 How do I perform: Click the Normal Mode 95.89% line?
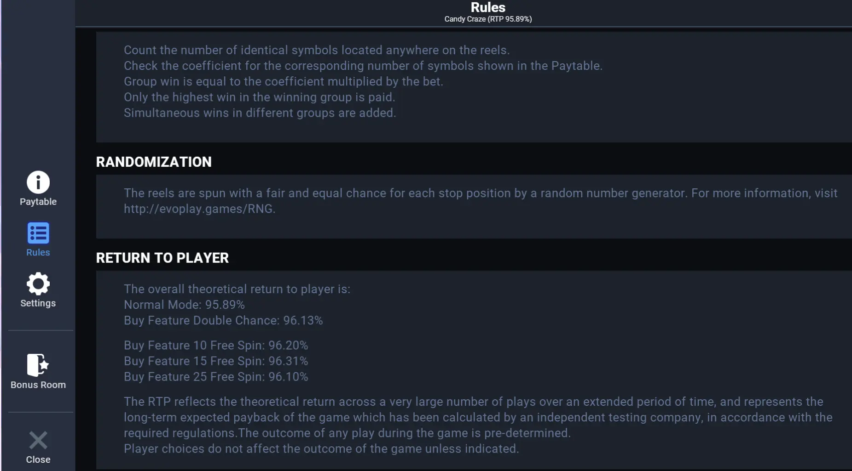click(x=184, y=305)
